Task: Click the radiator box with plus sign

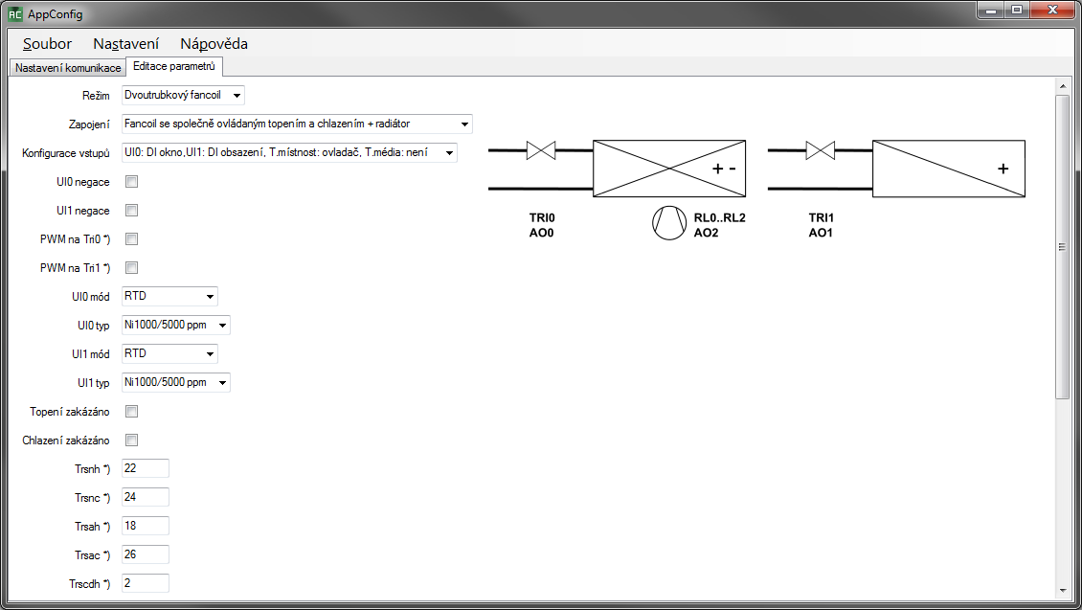Action: pos(949,169)
